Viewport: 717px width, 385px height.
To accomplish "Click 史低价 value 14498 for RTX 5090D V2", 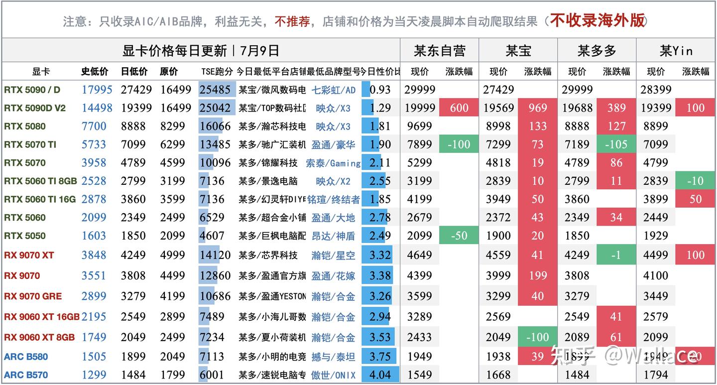I will (x=97, y=108).
